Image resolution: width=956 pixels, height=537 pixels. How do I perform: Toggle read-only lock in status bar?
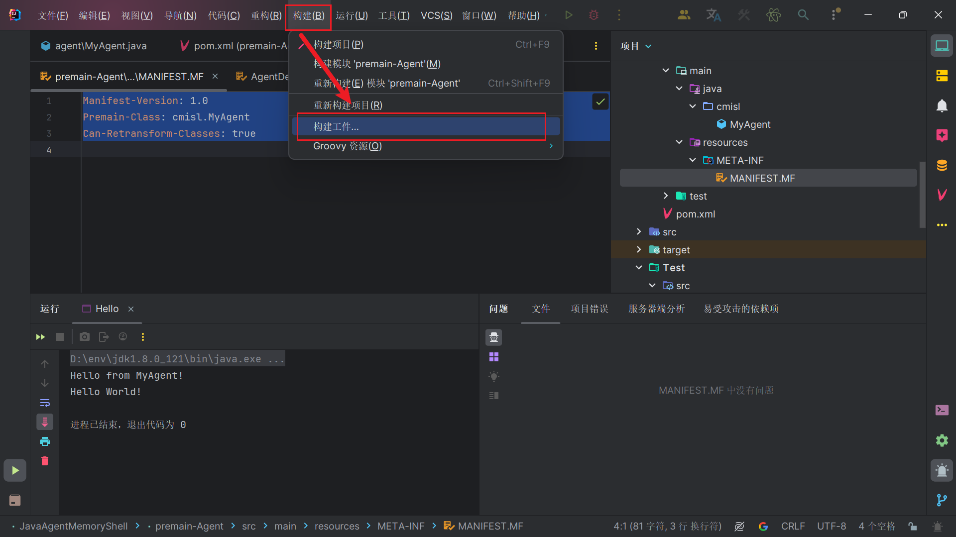912,526
